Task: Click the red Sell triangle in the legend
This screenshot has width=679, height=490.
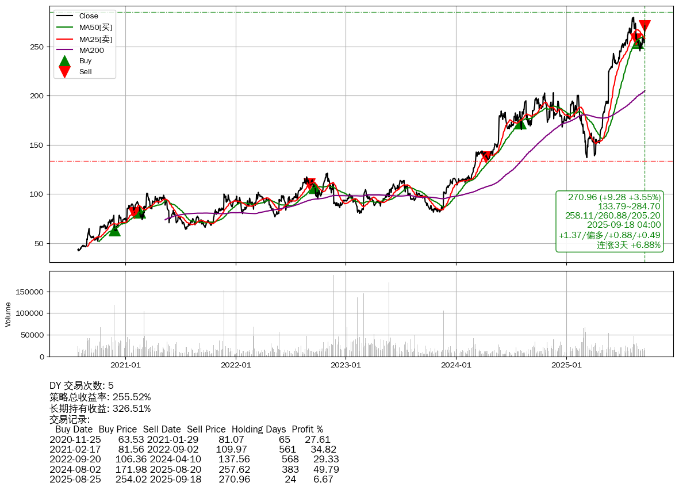Action: click(x=65, y=72)
